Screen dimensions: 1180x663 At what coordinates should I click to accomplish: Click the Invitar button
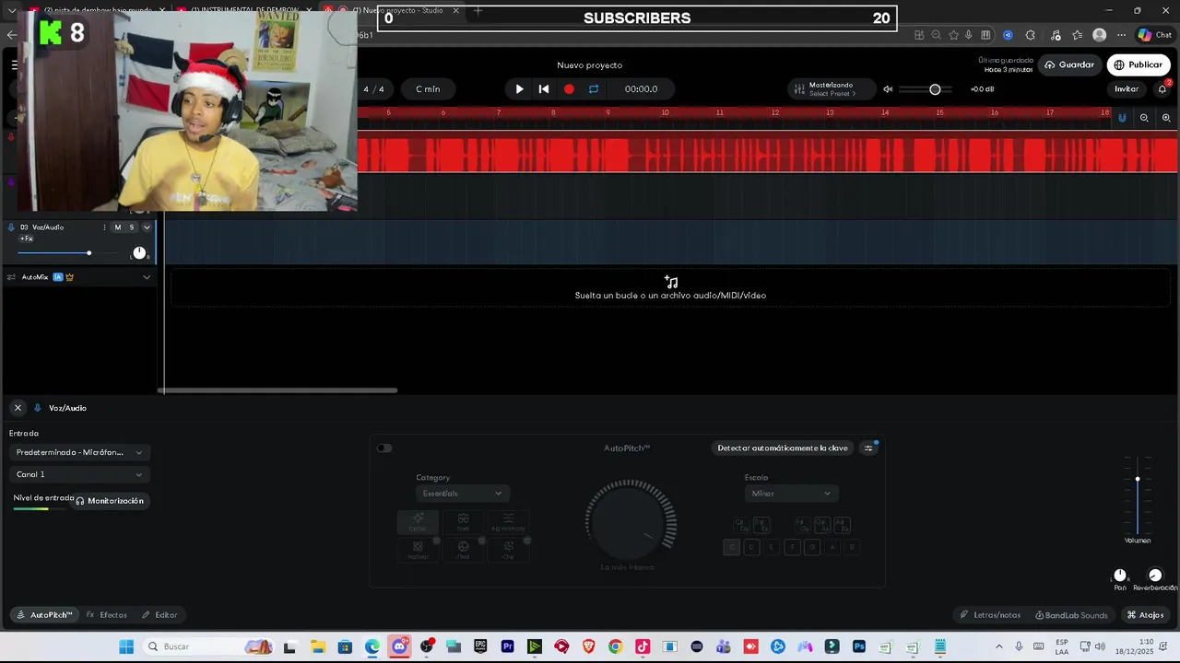click(x=1127, y=89)
